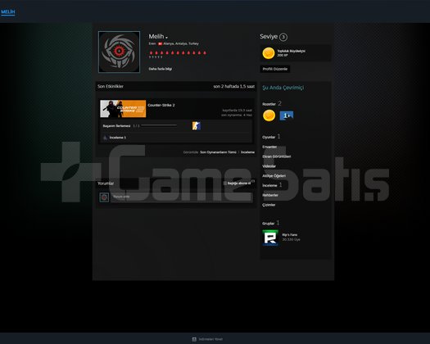Viewport: 430px width, 344px height.
Task: Click the review thumbs icon beside 'İnceleme 1'
Action: [x=105, y=138]
